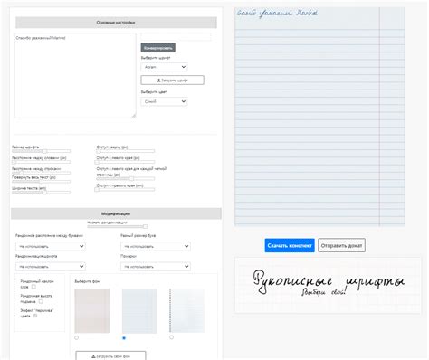The image size is (429, 360).
Task: Adjust the Отступ с левого края slider
Action: [126, 162]
